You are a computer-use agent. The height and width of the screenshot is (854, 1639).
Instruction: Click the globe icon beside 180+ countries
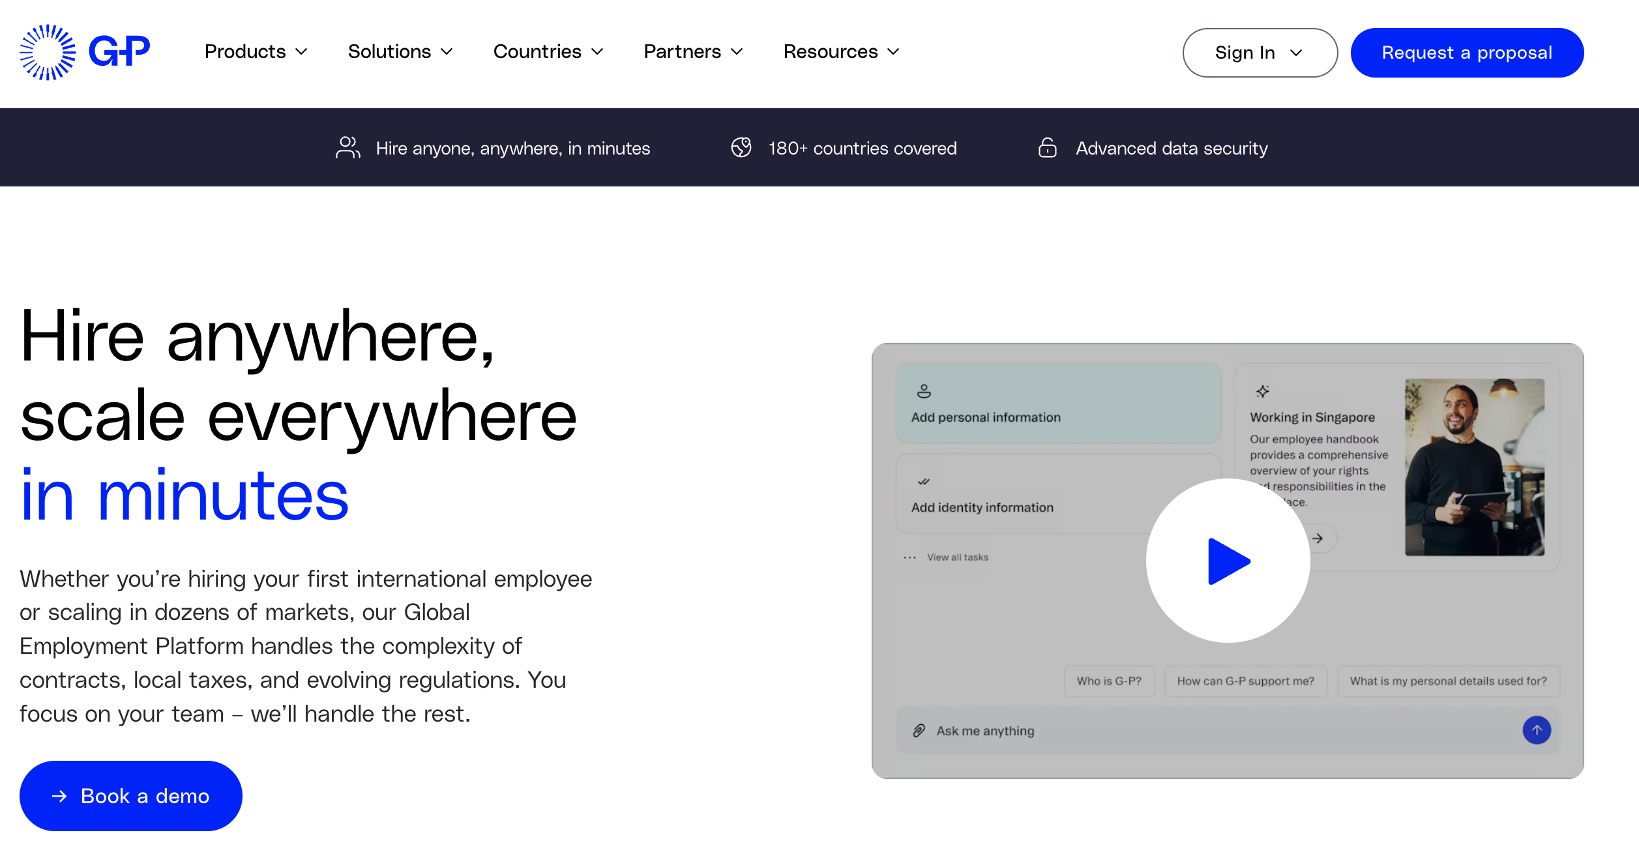tap(741, 148)
